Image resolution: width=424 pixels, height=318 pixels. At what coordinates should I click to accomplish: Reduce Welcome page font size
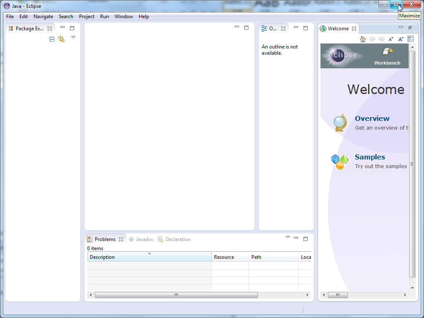(391, 39)
